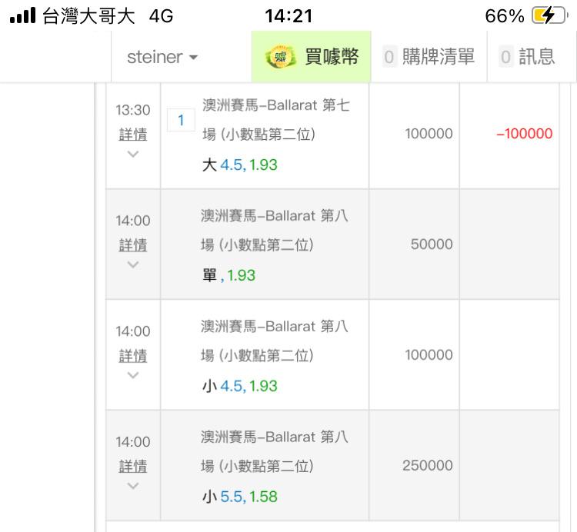577x532 pixels.
Task: Expand chevron of the 250000 bet row
Action: click(x=133, y=486)
